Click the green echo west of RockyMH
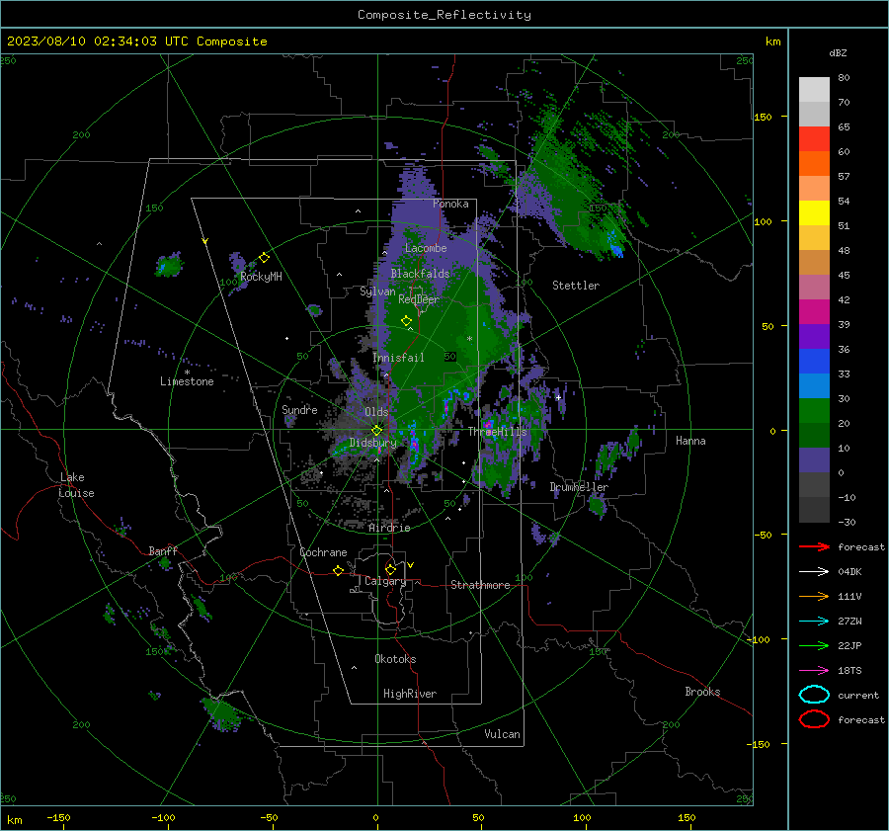 [168, 265]
